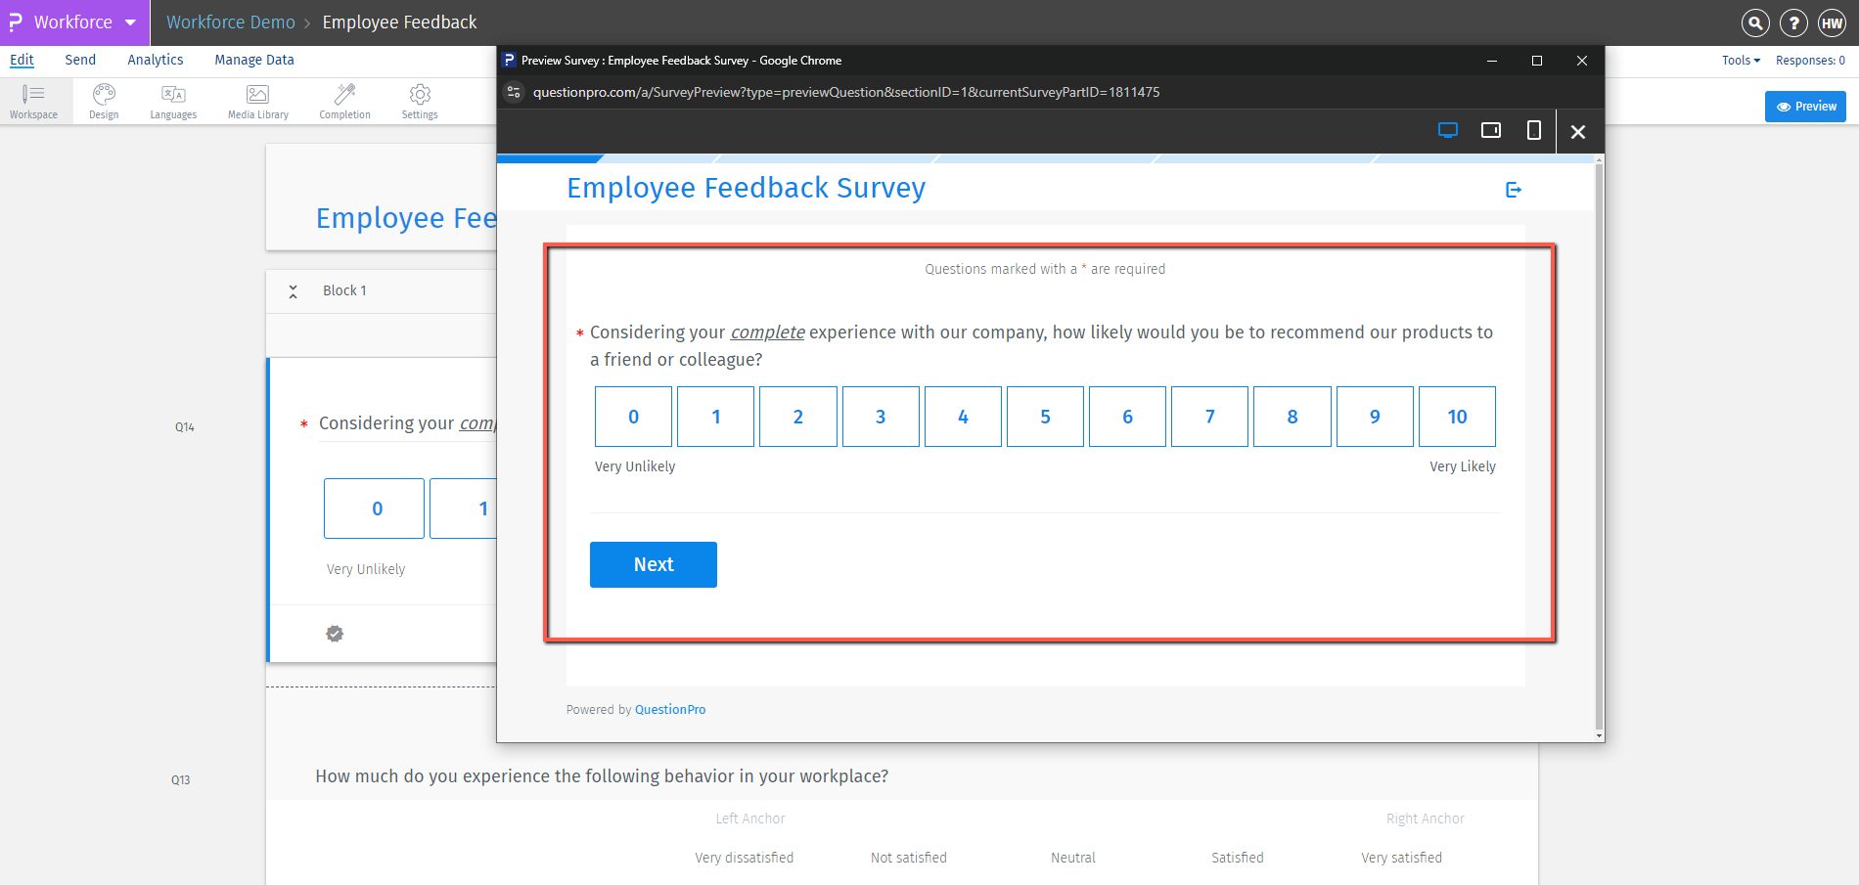Open the help menu
This screenshot has width=1859, height=885.
tap(1793, 22)
